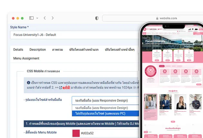Open the Menu Assignment tab
The height and width of the screenshot is (138, 203).
click(26, 58)
